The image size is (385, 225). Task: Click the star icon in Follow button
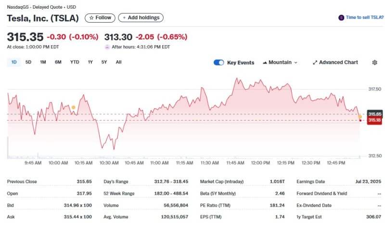[x=91, y=18]
